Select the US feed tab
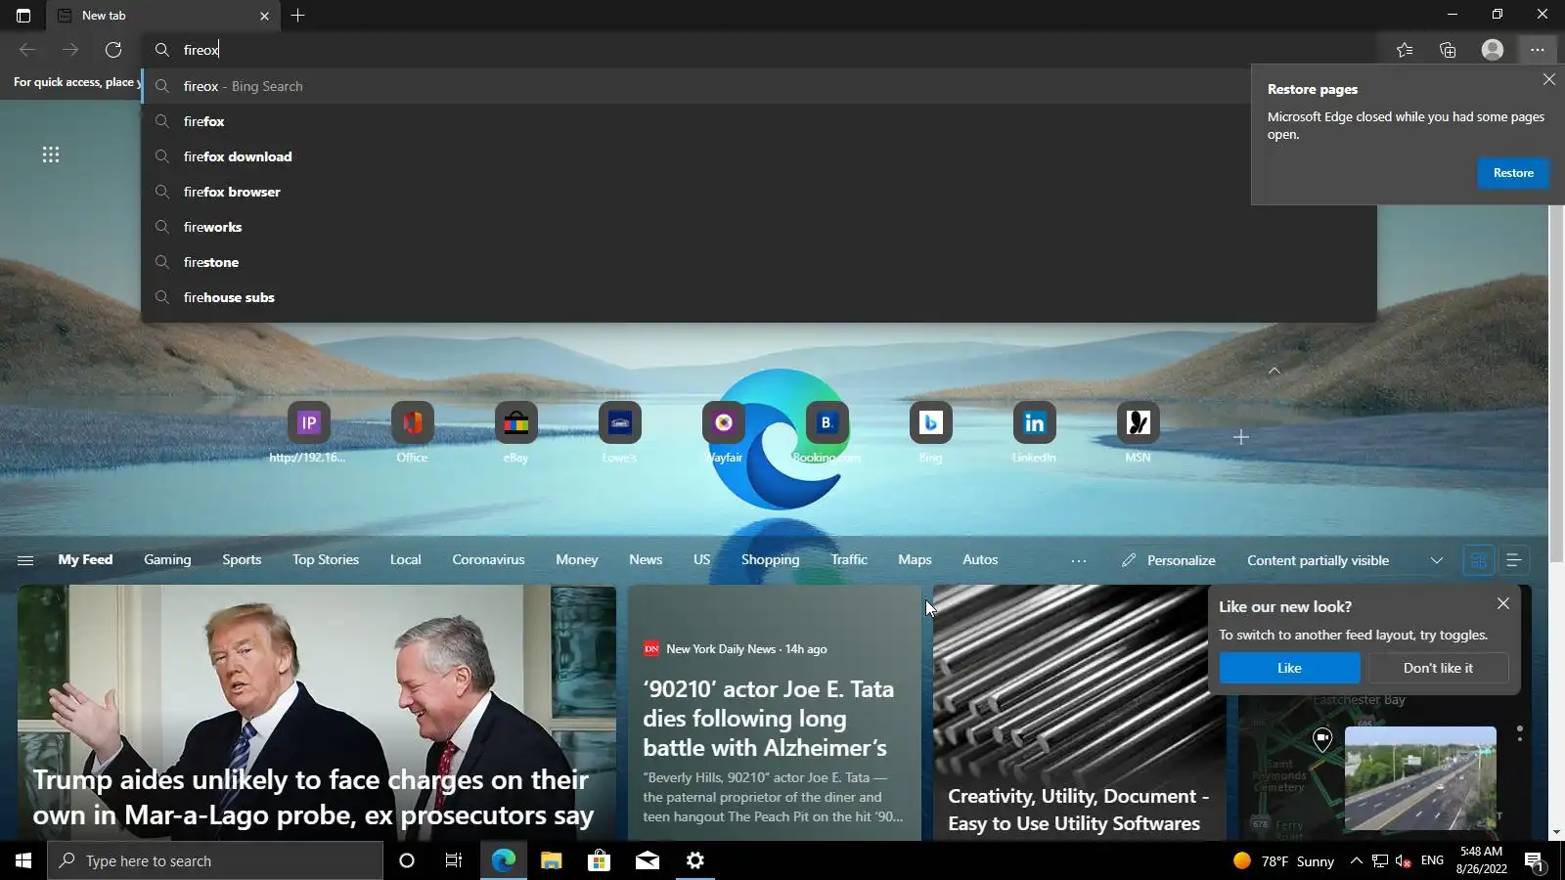 point(701,559)
